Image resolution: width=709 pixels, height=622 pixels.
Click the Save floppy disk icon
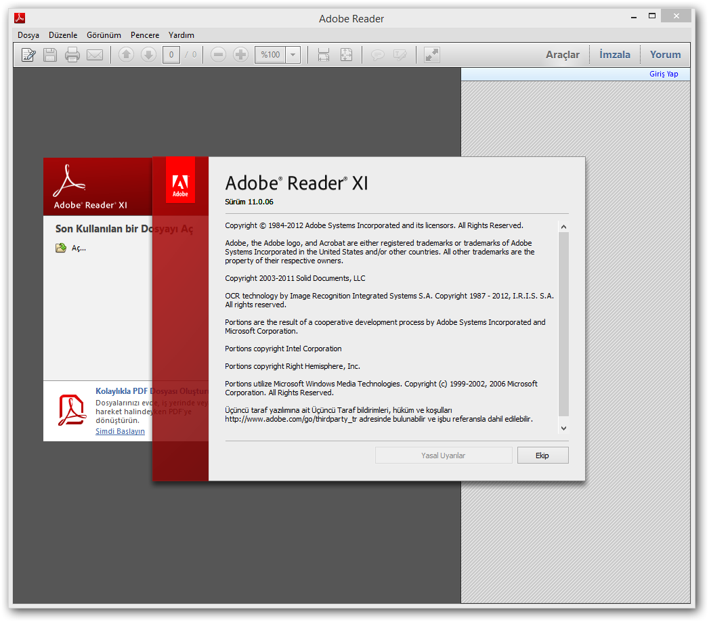pyautogui.click(x=50, y=55)
